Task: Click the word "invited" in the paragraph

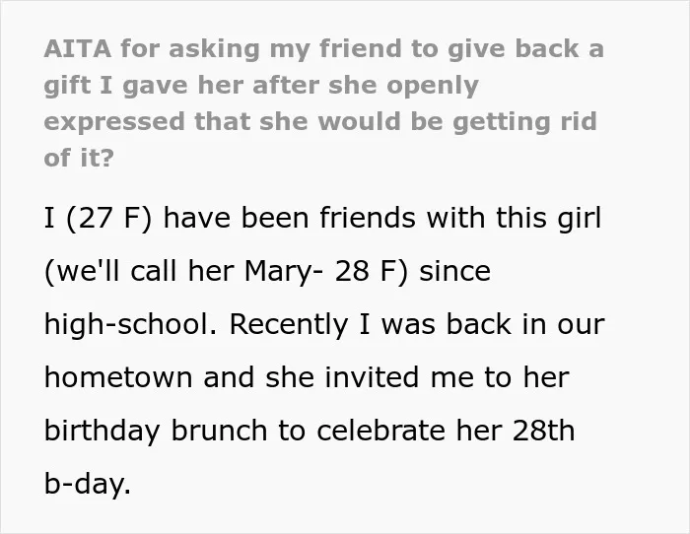Action: tap(372, 377)
